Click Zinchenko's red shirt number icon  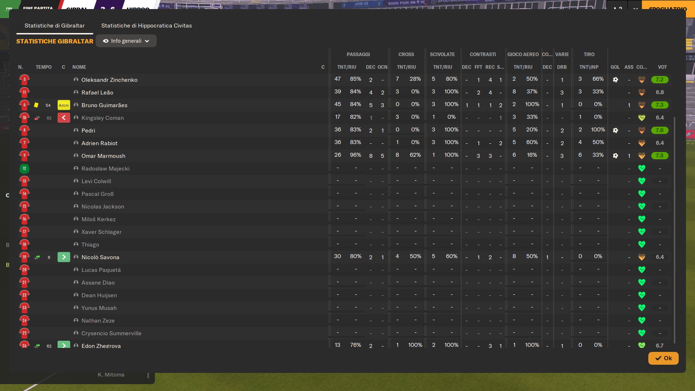[x=24, y=80]
